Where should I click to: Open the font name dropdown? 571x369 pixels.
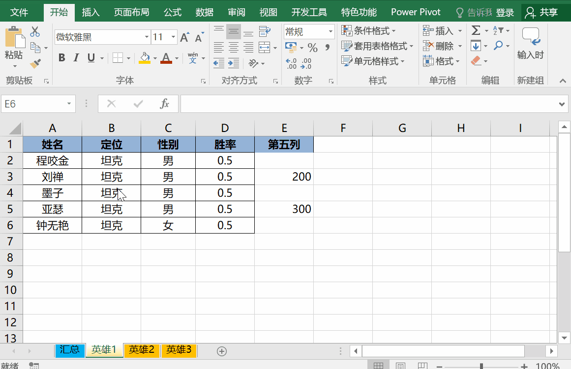point(147,37)
